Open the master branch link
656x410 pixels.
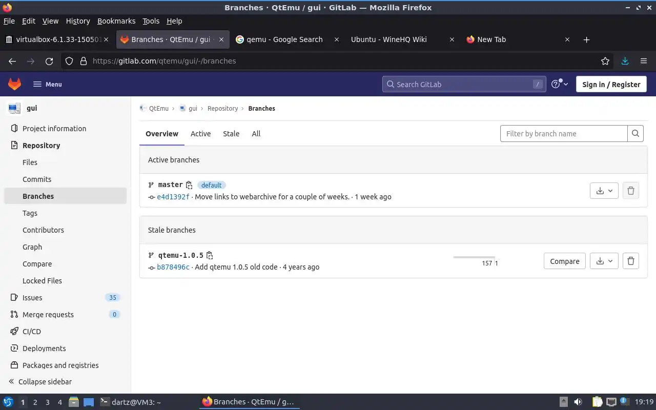coord(171,184)
